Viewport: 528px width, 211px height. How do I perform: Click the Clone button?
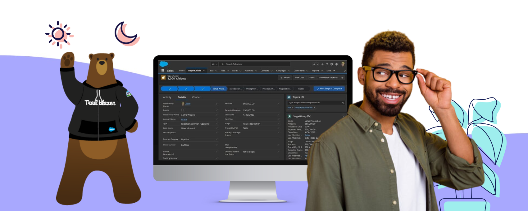tap(312, 78)
